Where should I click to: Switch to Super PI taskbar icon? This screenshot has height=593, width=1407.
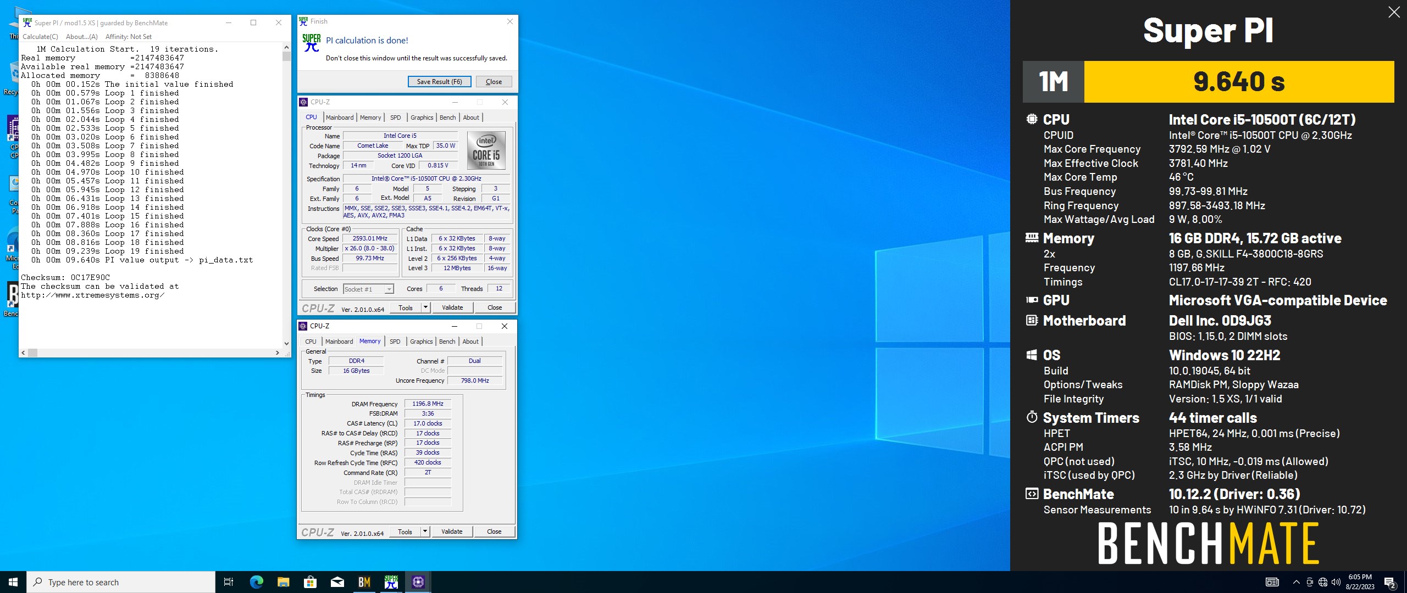point(391,582)
